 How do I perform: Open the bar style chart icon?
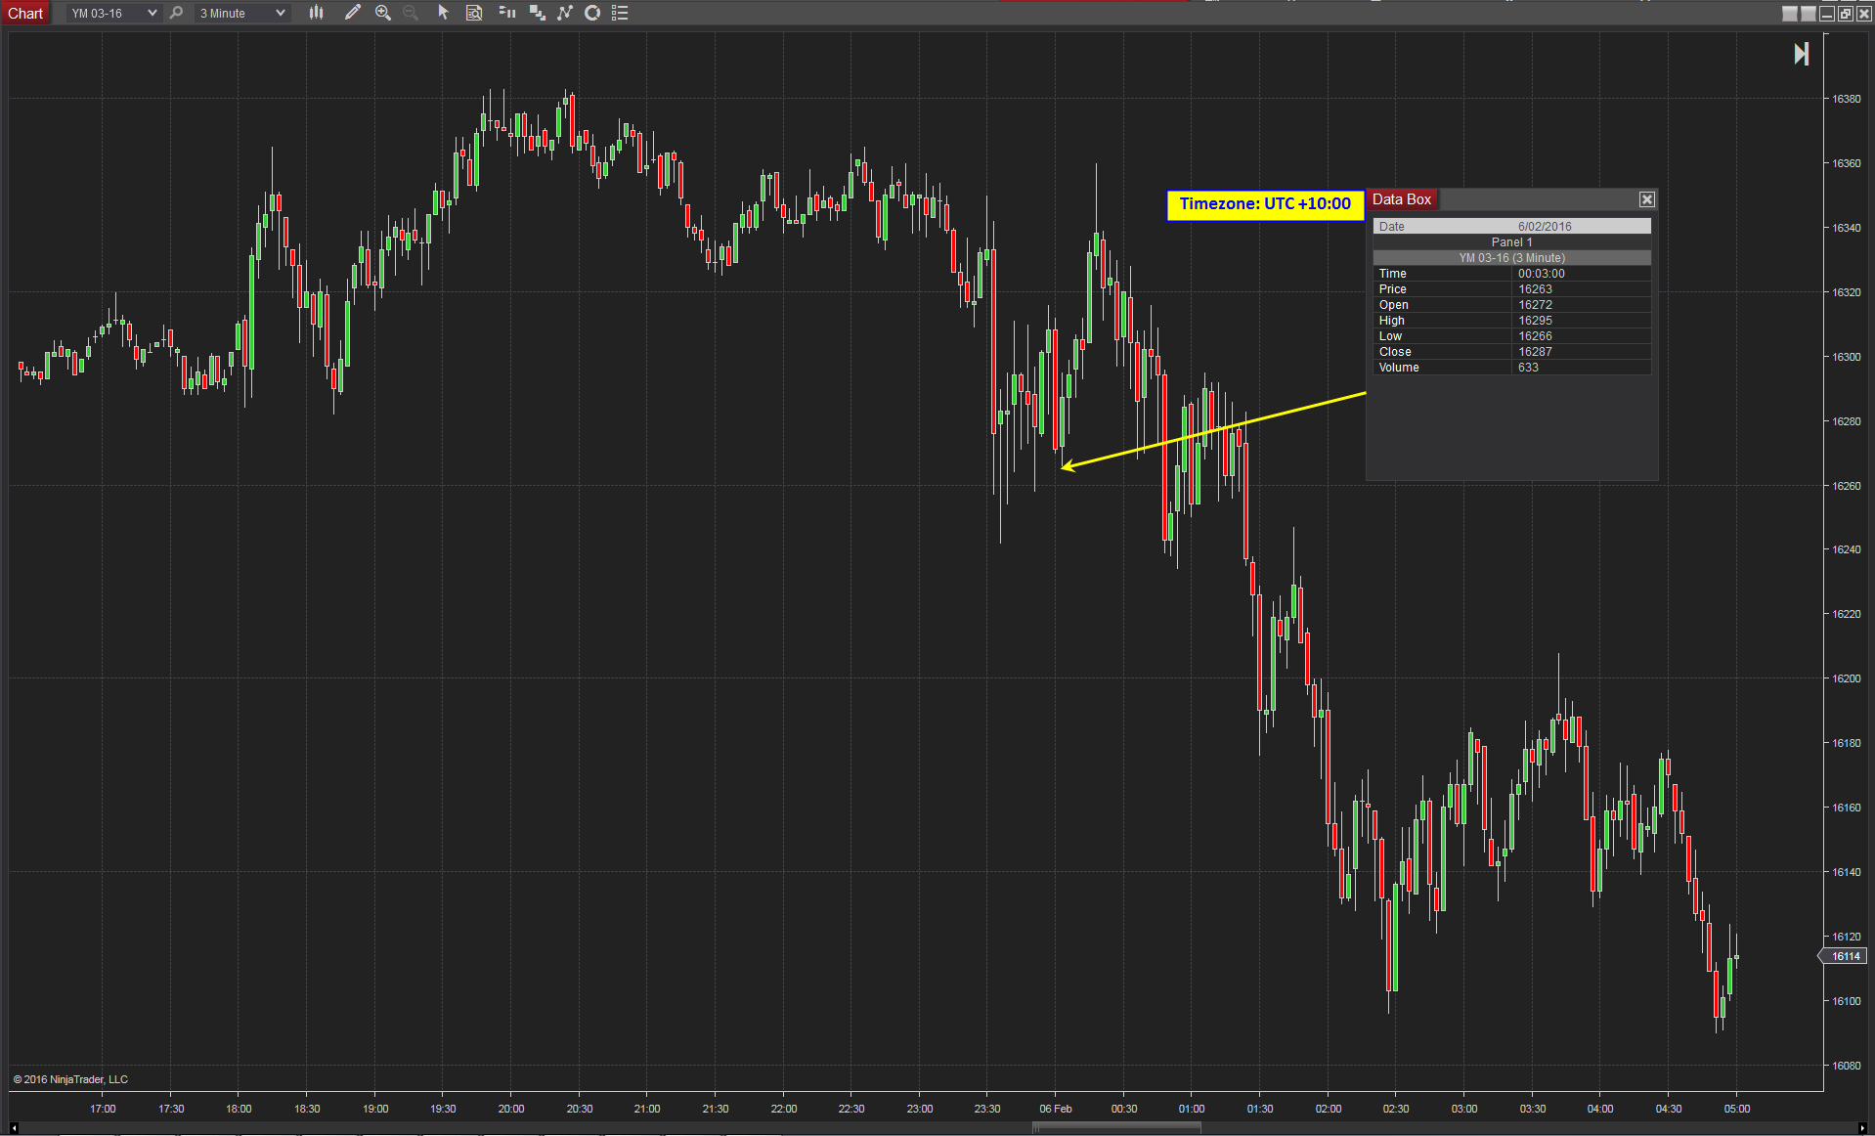tap(316, 13)
